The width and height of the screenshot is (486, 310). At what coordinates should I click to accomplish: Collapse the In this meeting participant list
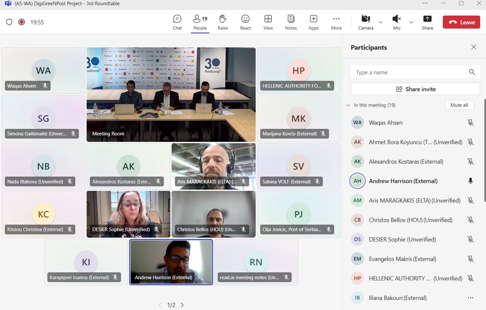[348, 105]
